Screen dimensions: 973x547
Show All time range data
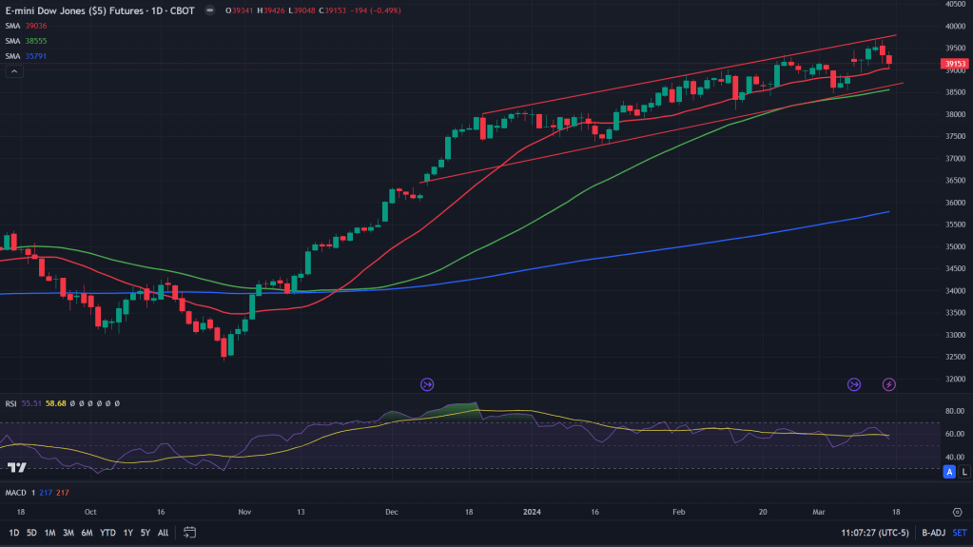pyautogui.click(x=163, y=533)
